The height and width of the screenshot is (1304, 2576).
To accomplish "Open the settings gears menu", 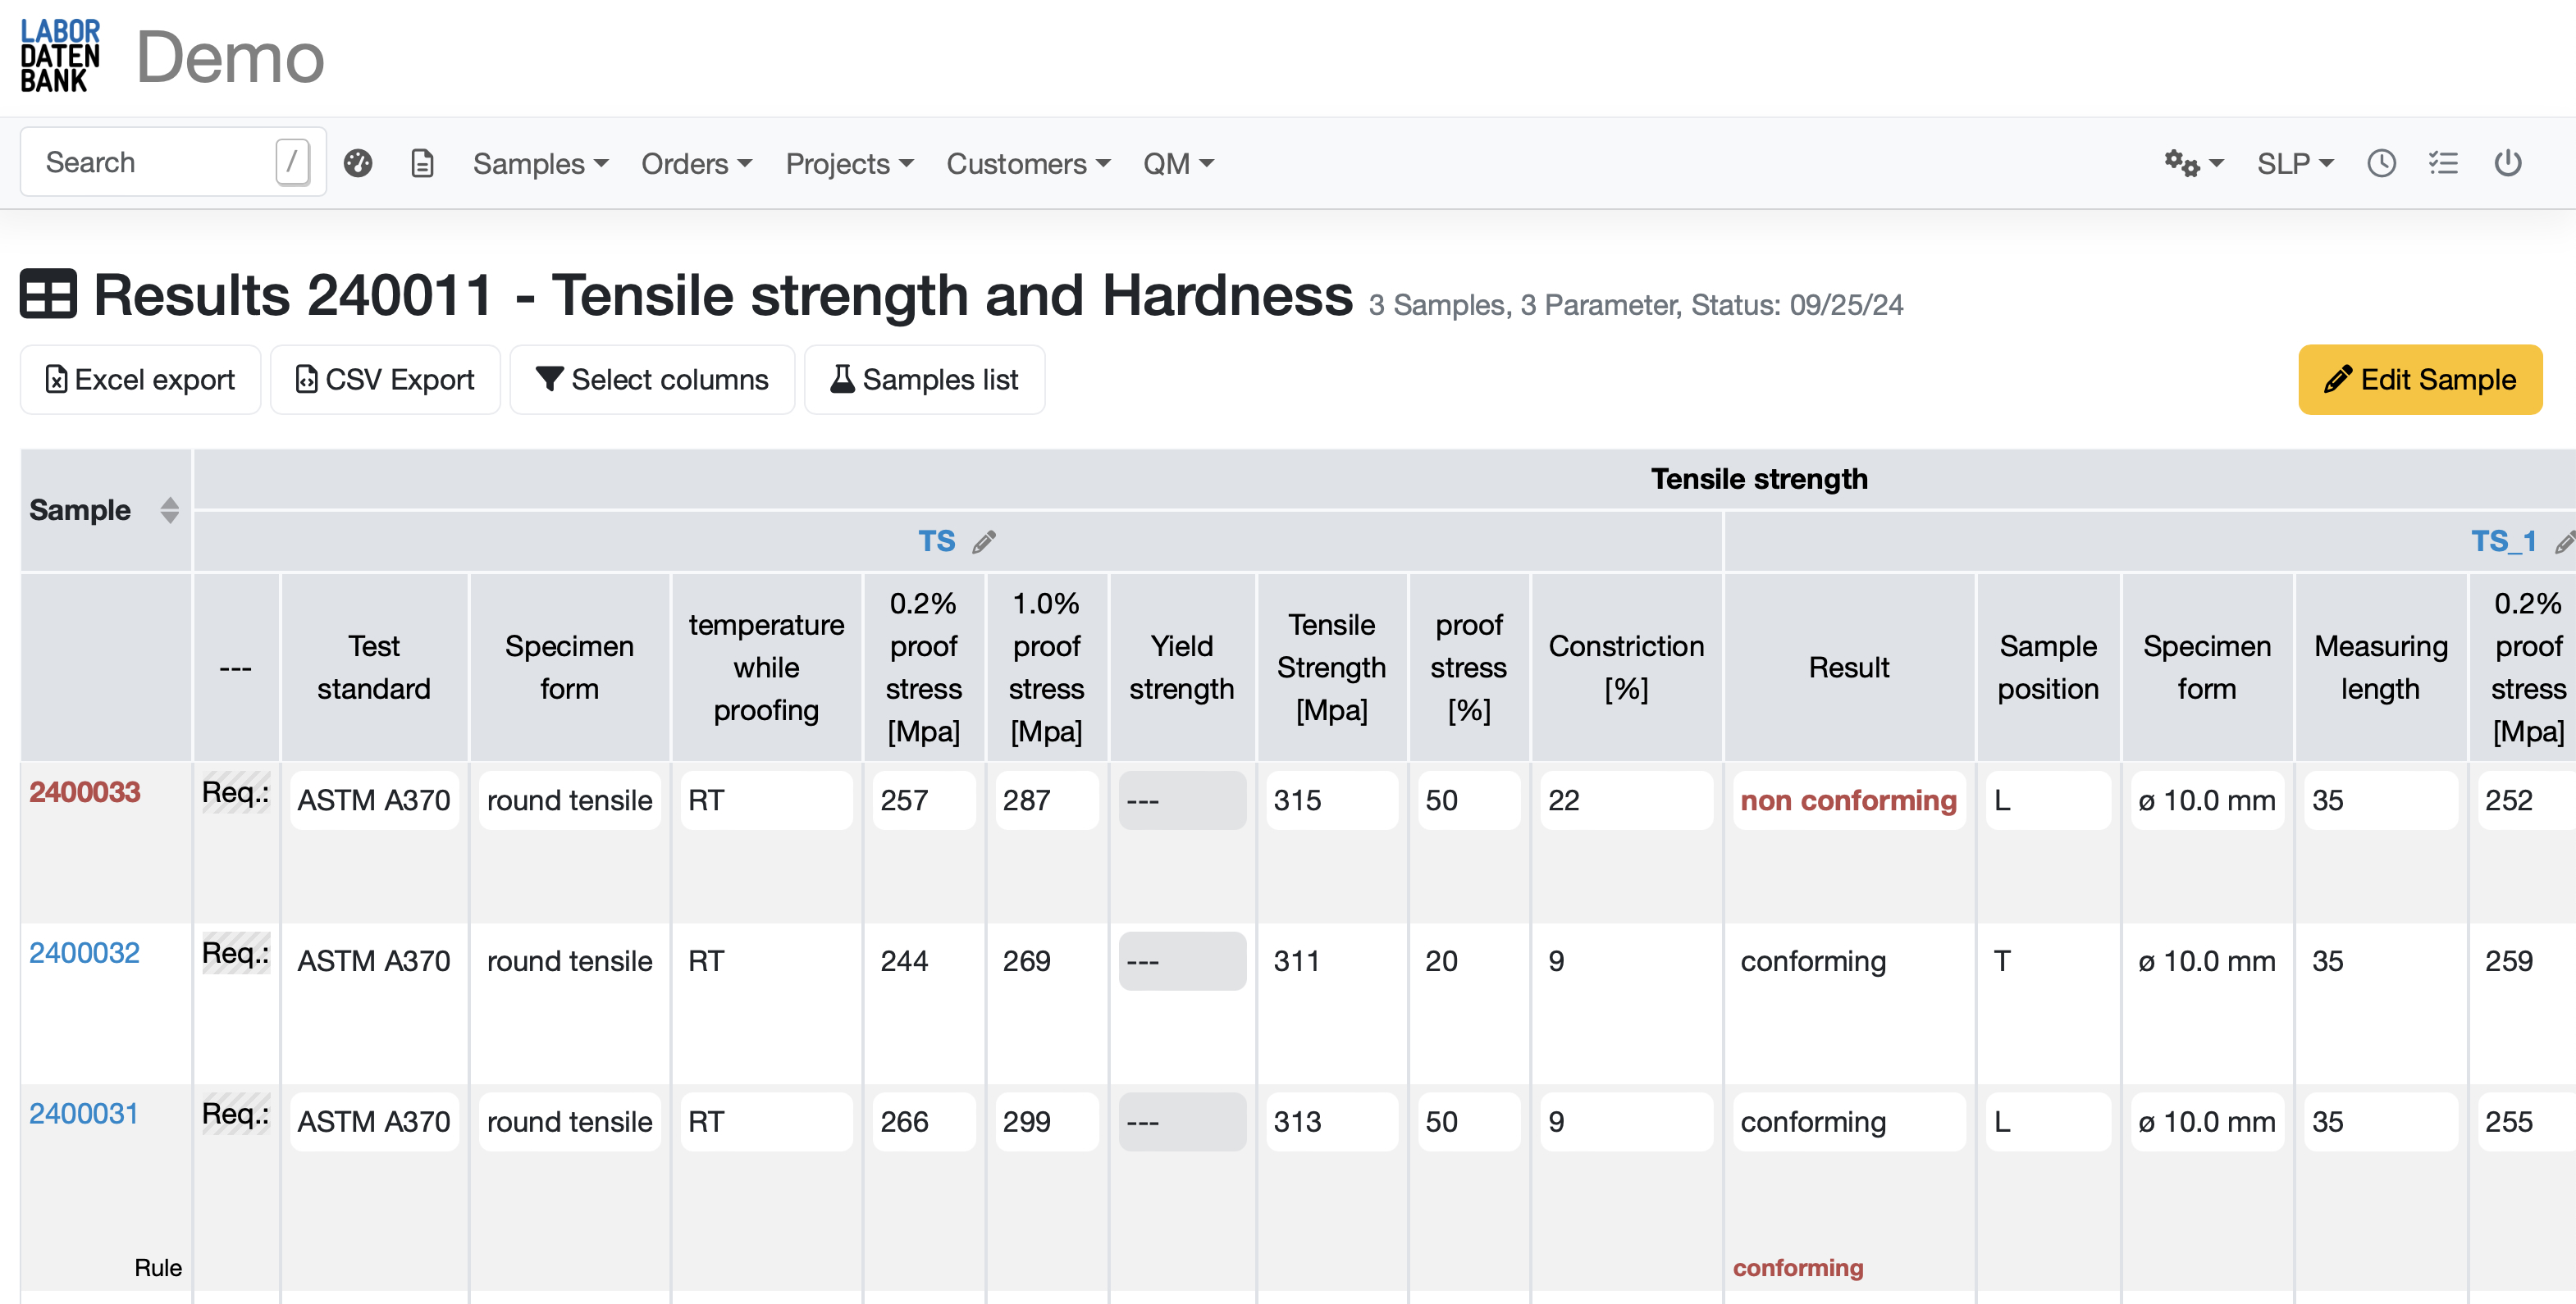I will pyautogui.click(x=2192, y=163).
